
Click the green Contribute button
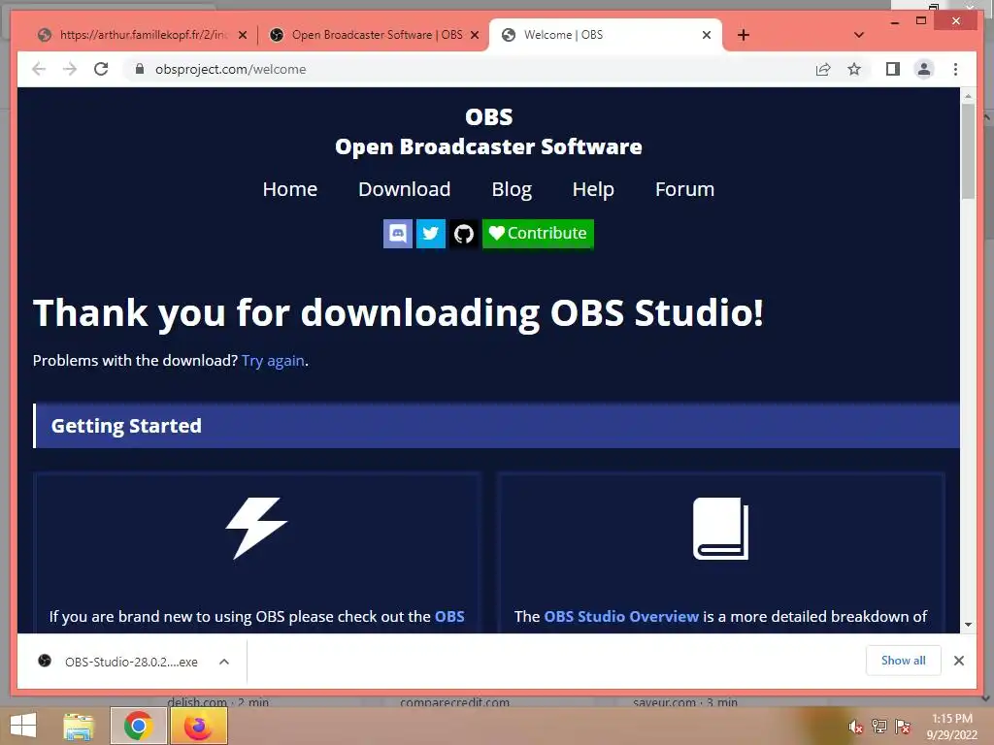click(538, 234)
